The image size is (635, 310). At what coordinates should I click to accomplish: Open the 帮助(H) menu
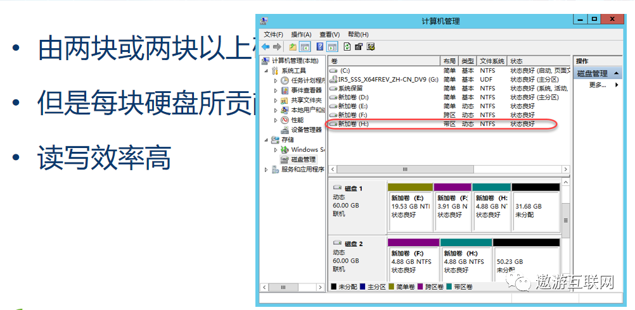358,34
